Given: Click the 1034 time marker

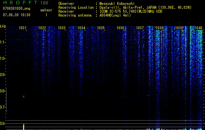Looking at the screenshot, I should point(81,28).
